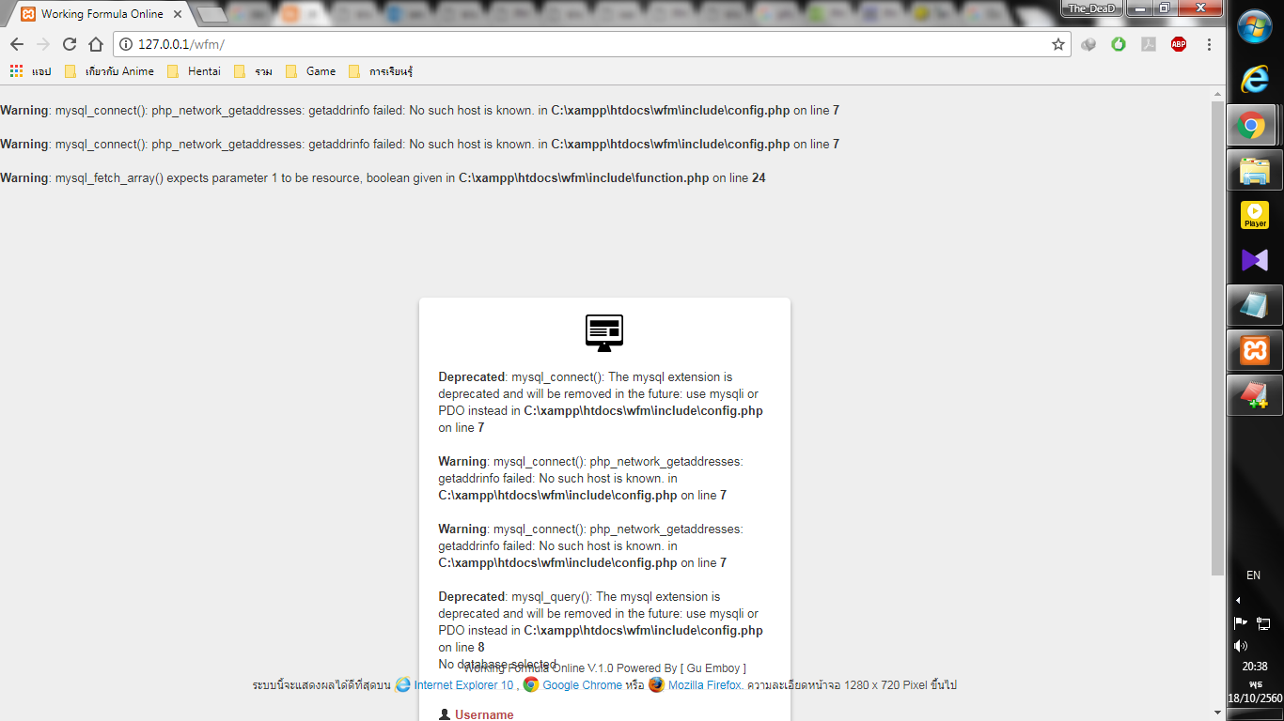Reload the 127.0.0.1/wfm page
This screenshot has width=1284, height=721.
pyautogui.click(x=70, y=44)
